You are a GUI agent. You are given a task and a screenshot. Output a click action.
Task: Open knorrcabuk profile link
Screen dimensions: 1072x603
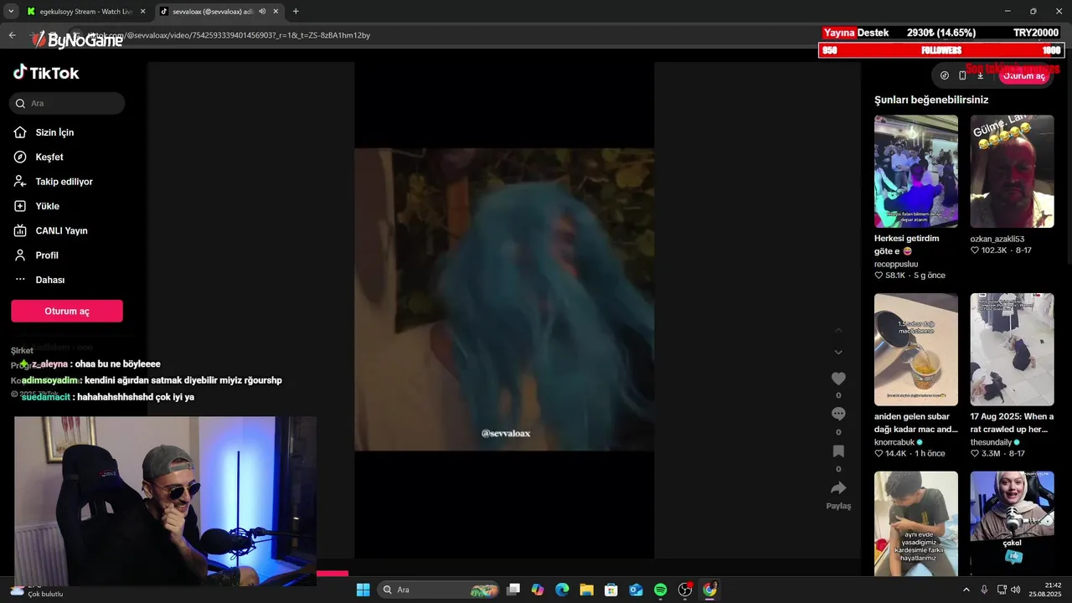[894, 442]
